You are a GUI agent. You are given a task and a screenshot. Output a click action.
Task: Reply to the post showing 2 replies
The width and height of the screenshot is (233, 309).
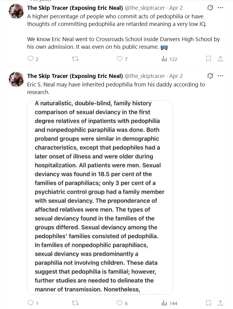[31, 59]
